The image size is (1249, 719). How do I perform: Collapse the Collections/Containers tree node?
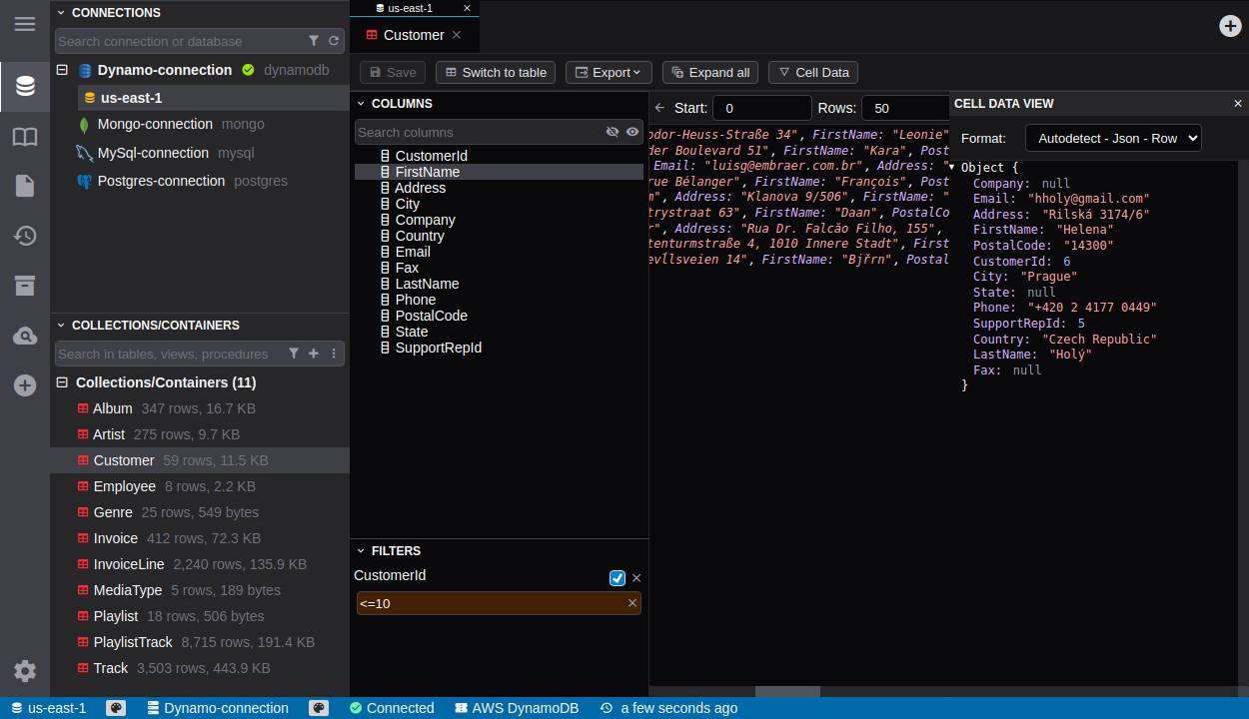click(x=62, y=382)
